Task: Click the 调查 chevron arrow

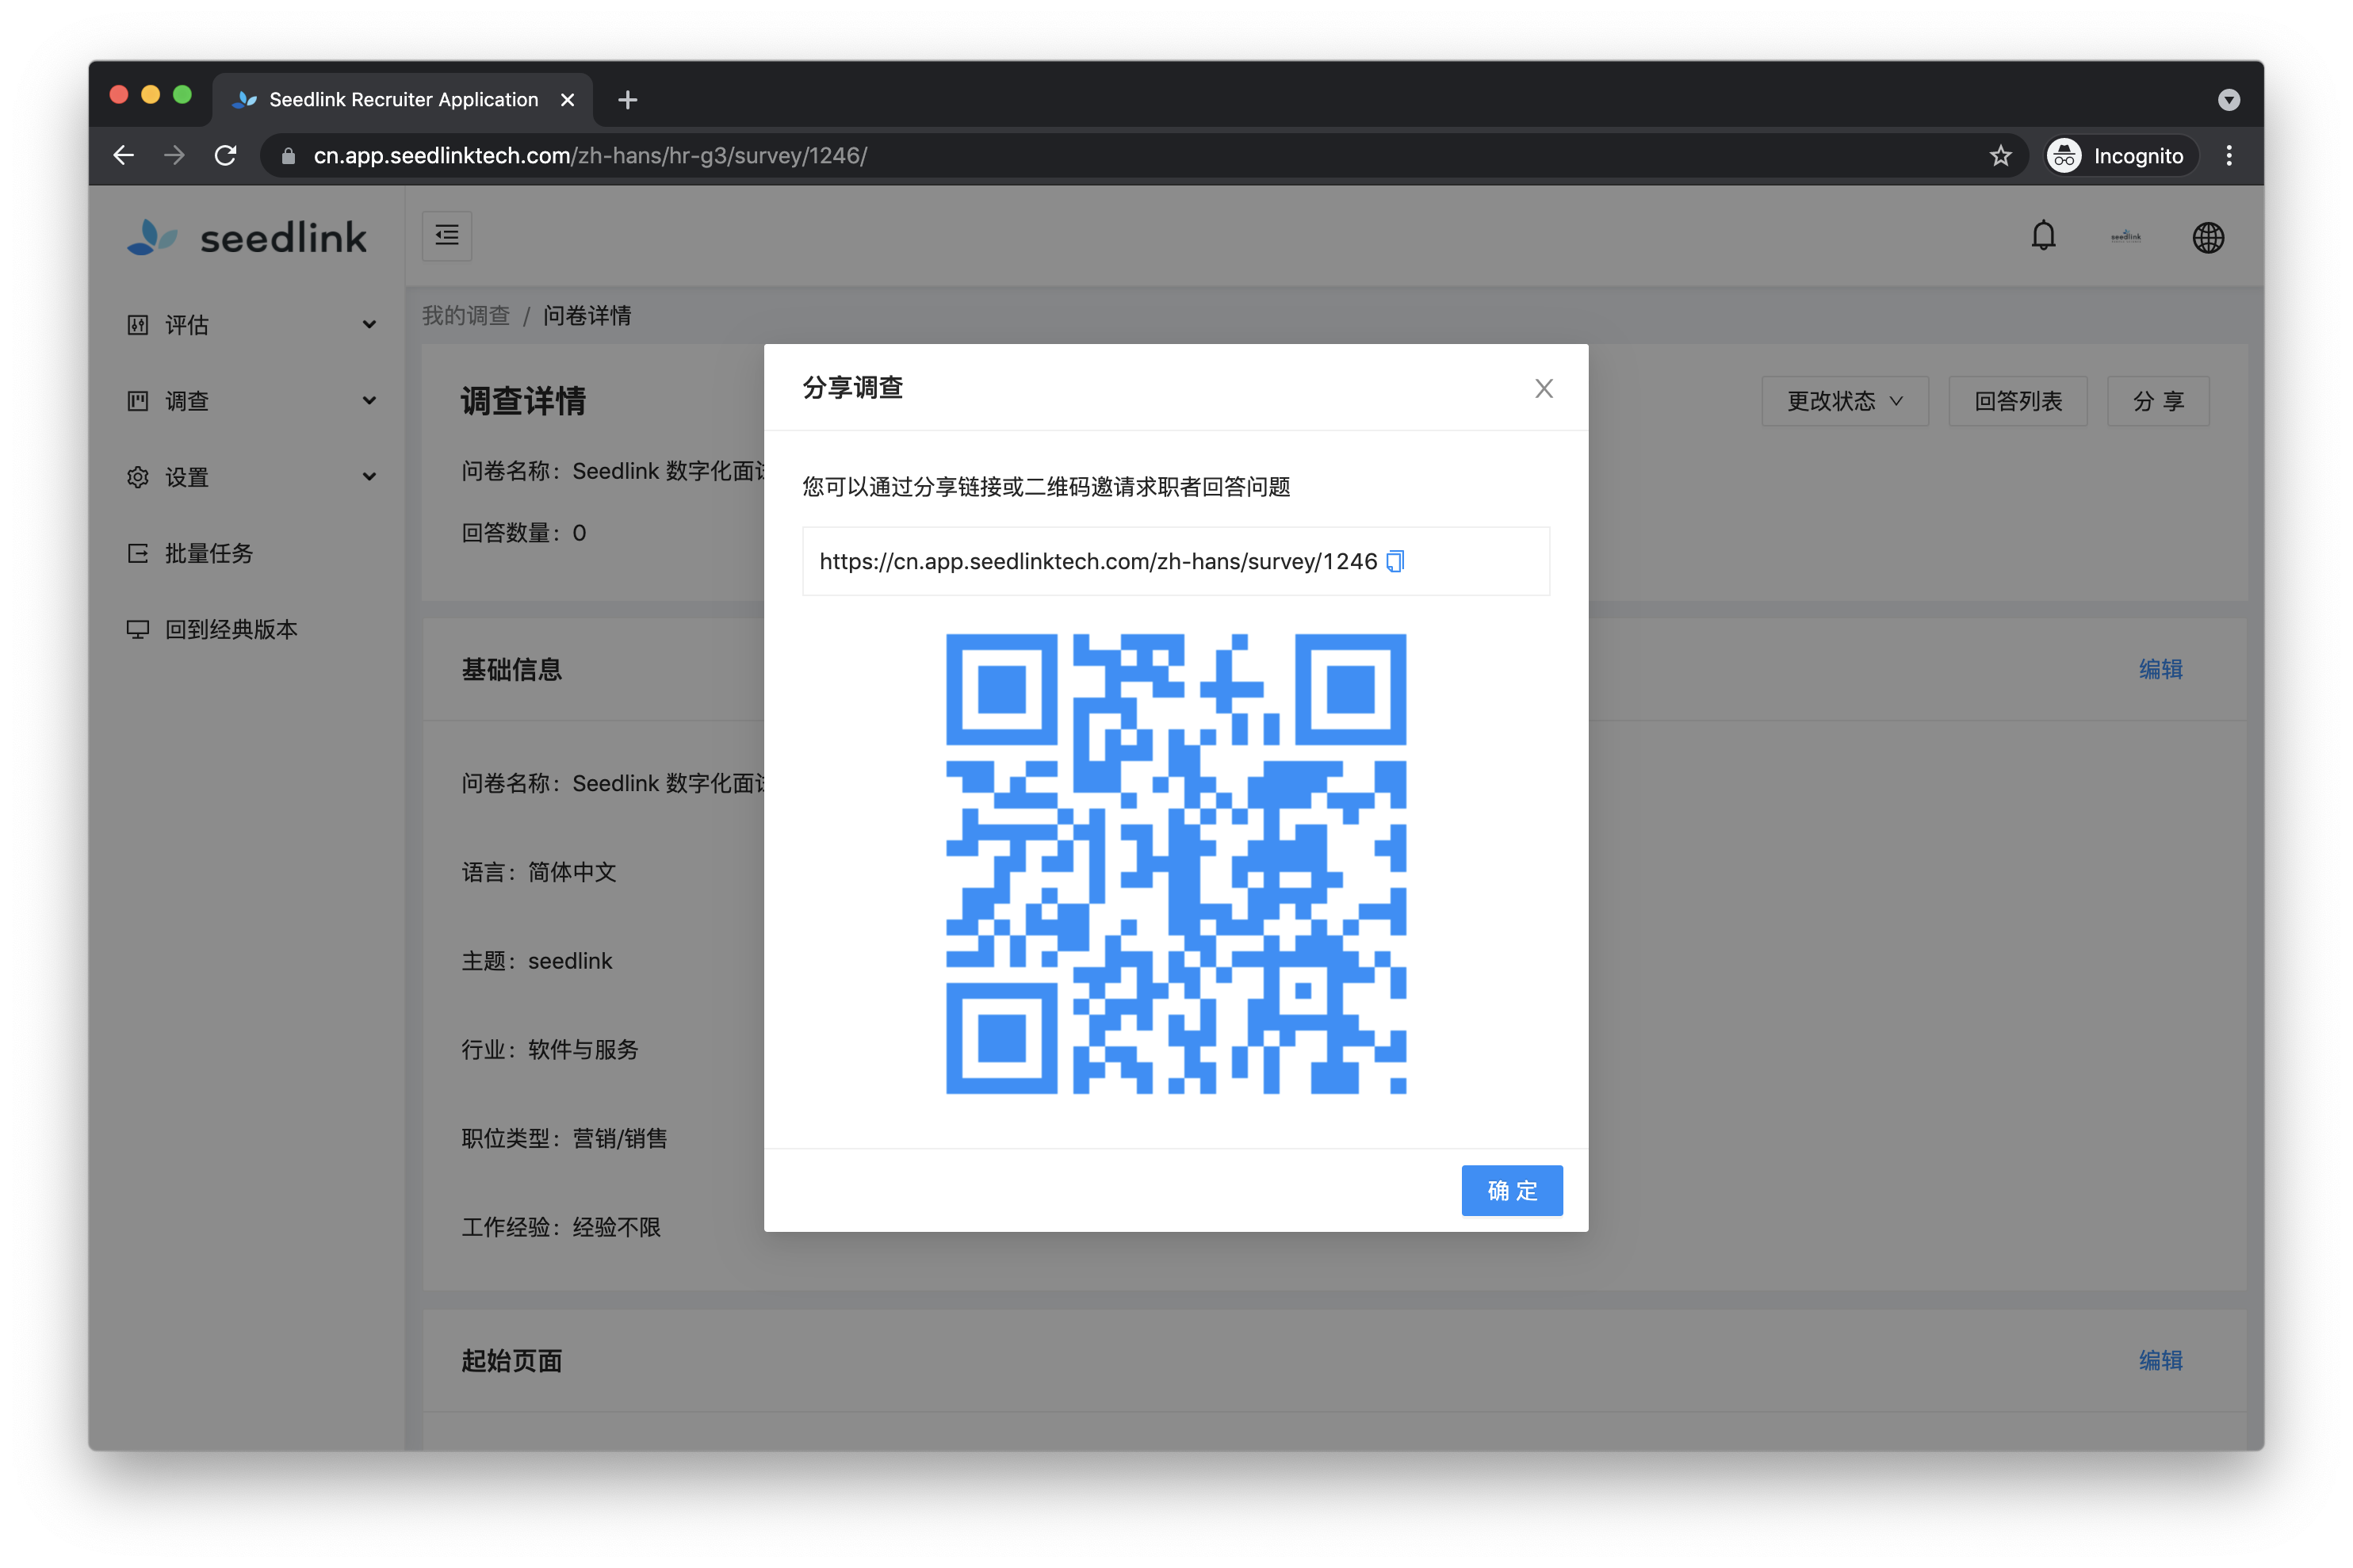Action: (369, 401)
